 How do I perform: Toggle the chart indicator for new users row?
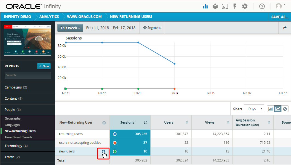(115, 151)
